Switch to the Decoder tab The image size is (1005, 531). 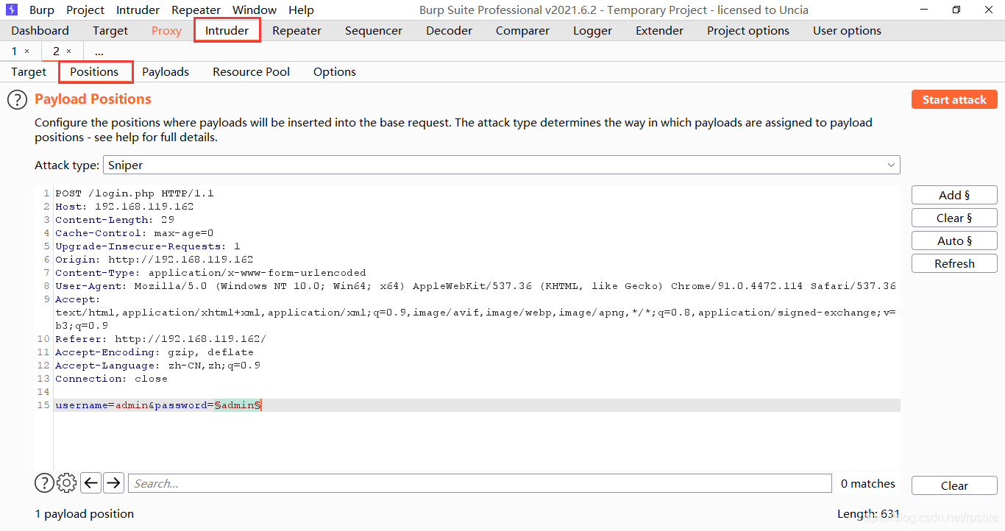pos(449,31)
